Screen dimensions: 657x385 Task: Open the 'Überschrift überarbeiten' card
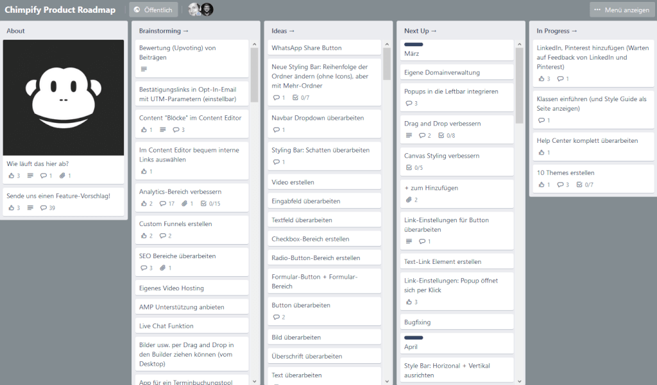(324, 356)
